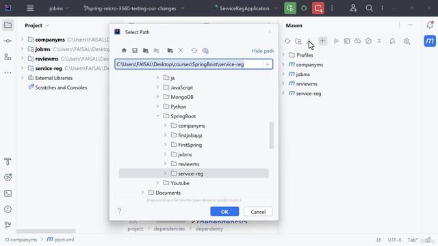Viewport: 438px width, 246px height.
Task: Open the Build hammer tool window
Action: pos(8,161)
